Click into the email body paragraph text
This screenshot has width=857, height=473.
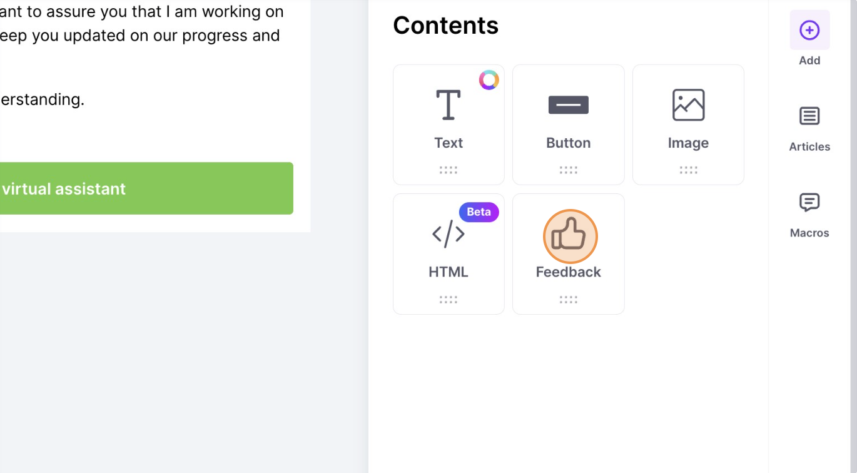[x=142, y=24]
